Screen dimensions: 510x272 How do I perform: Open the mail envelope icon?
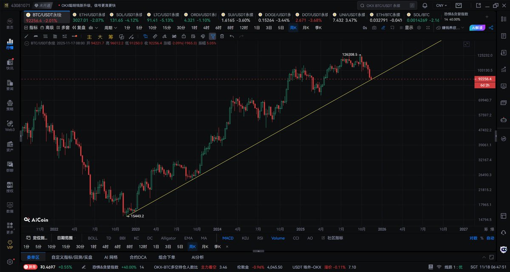click(458, 6)
